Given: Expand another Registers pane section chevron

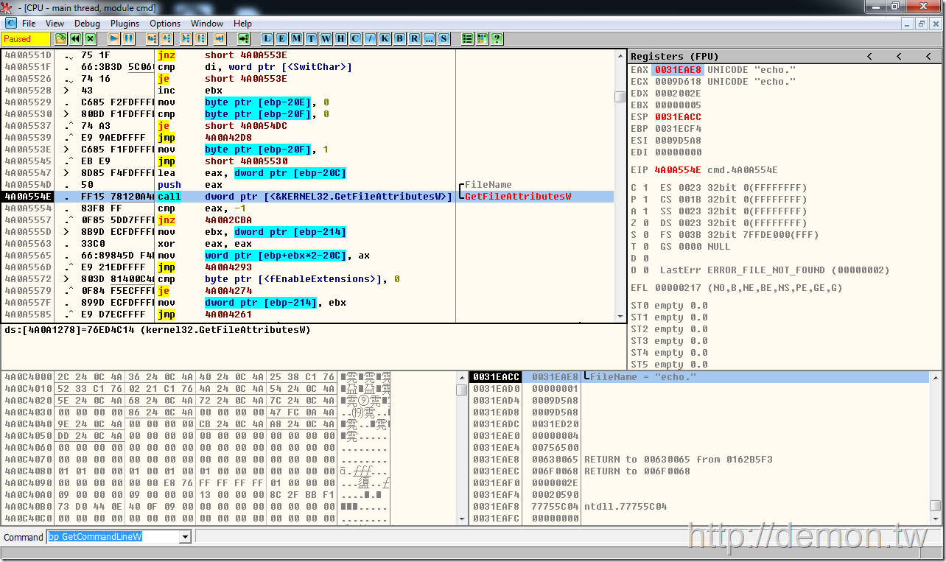Looking at the screenshot, I should coord(899,56).
